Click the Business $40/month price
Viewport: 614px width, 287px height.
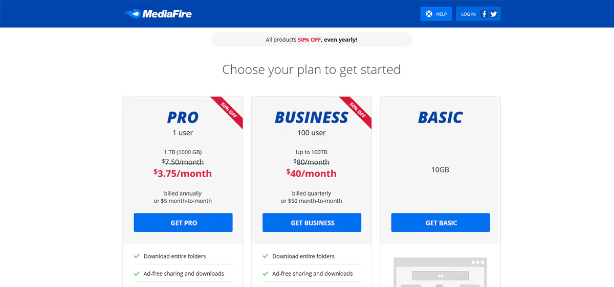pyautogui.click(x=311, y=174)
